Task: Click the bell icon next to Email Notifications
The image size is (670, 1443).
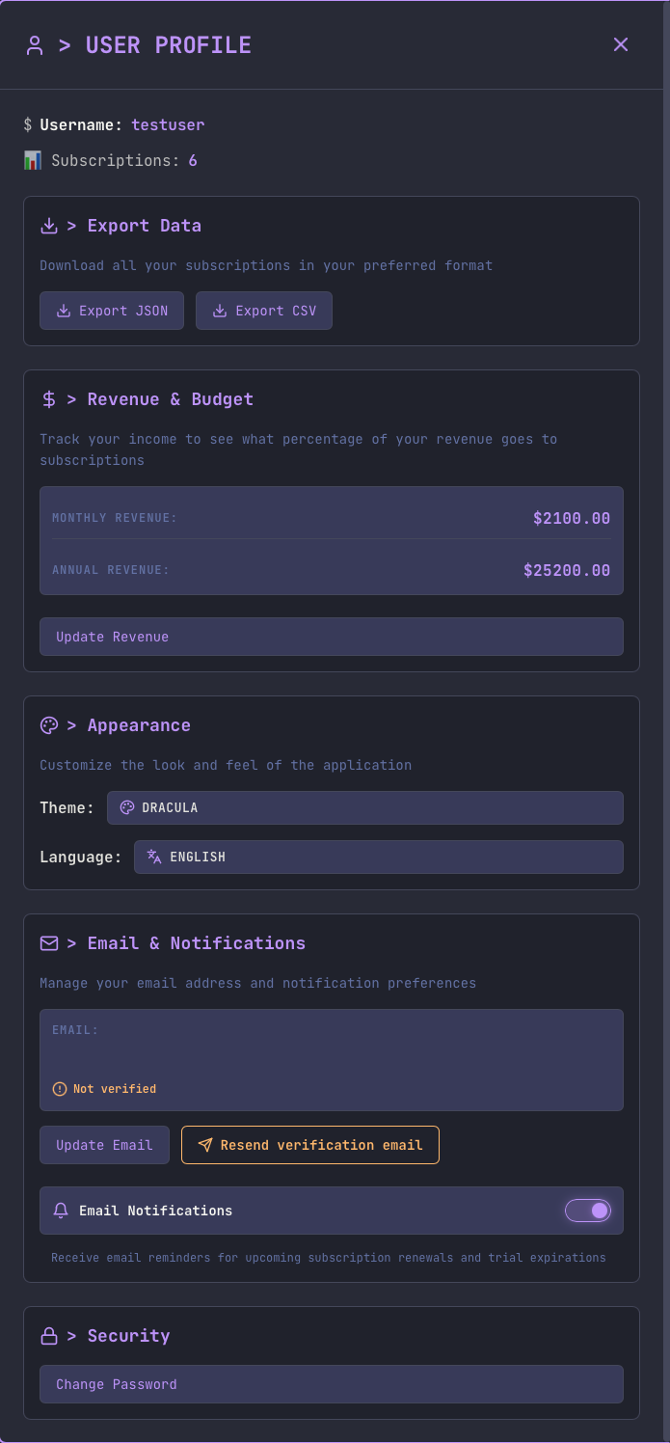Action: coord(62,1210)
